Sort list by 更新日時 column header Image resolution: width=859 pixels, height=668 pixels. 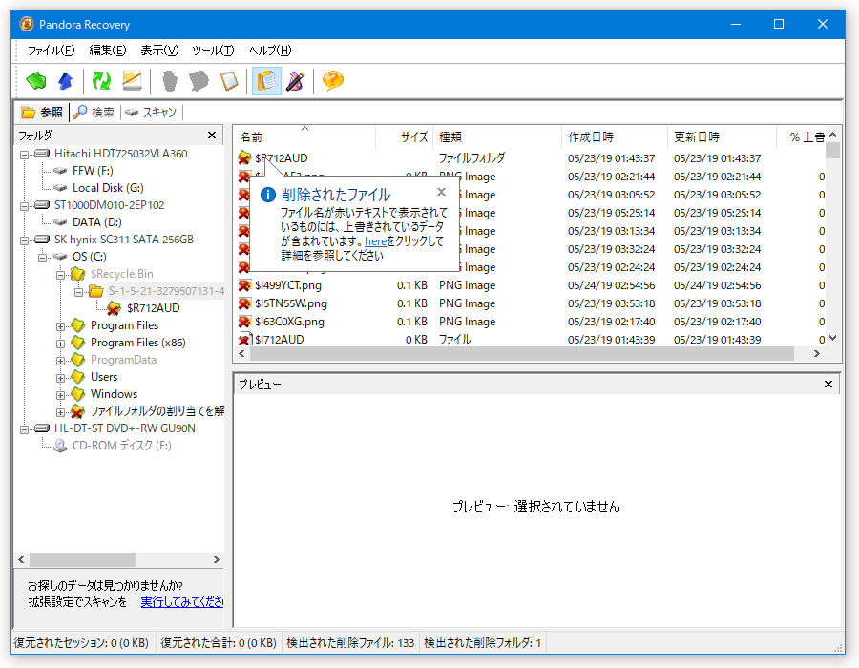pos(722,136)
